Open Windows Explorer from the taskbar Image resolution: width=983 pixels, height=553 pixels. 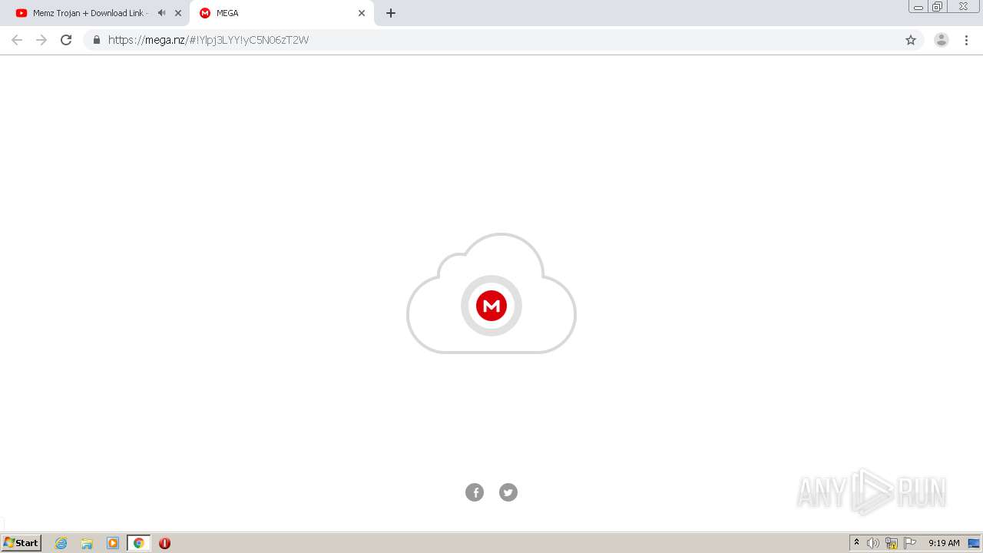[87, 543]
